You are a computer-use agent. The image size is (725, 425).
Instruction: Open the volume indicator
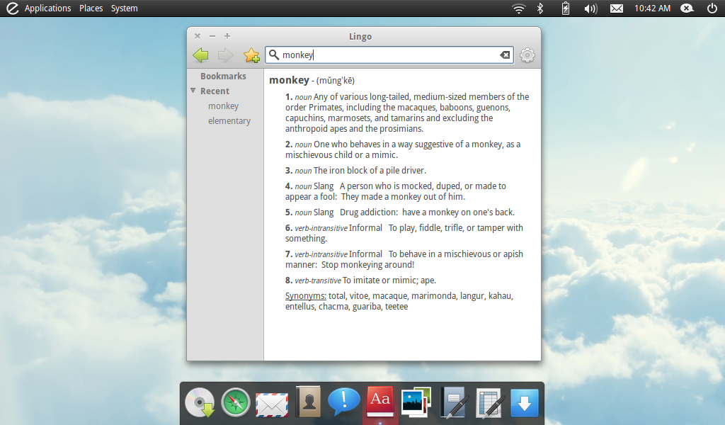(590, 8)
